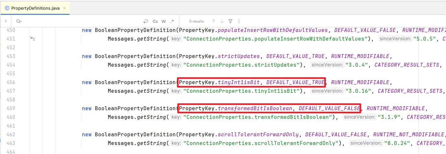Click transformedBitIsBoolean property key on line 459

[x=255, y=108]
